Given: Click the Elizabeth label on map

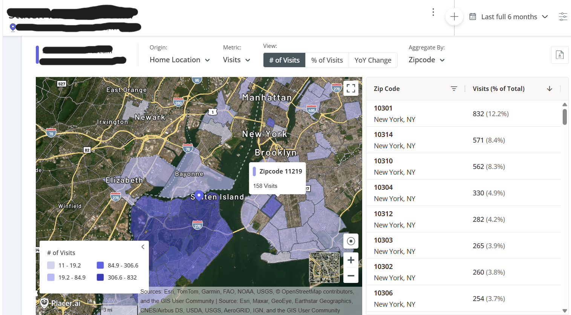Looking at the screenshot, I should 124,180.
